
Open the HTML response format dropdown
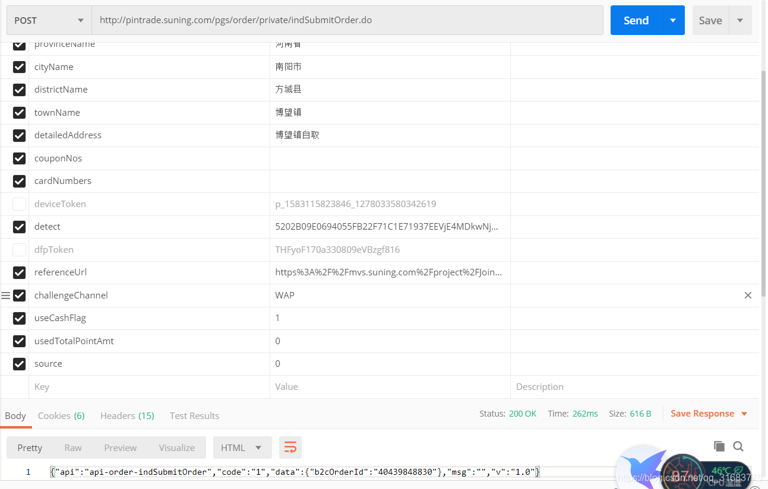click(242, 447)
